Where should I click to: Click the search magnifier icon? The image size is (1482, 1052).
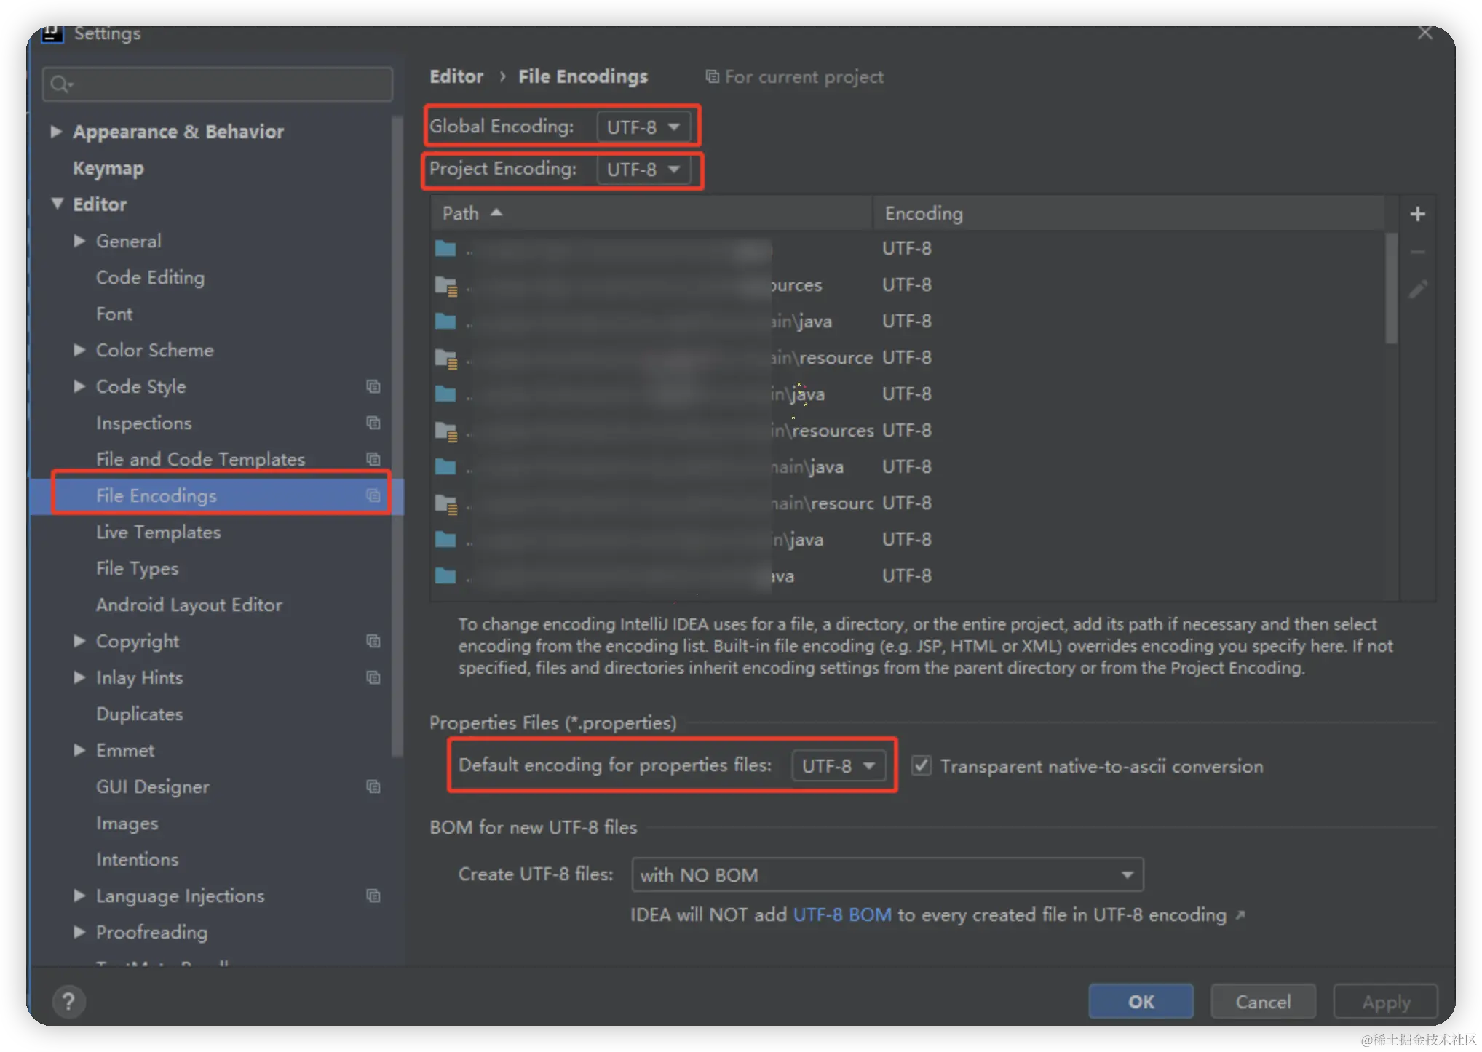click(60, 84)
